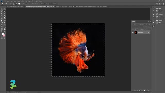Viewport: 165px width, 93px height.
Task: Toggle filter for pixel layers
Action: (141, 24)
